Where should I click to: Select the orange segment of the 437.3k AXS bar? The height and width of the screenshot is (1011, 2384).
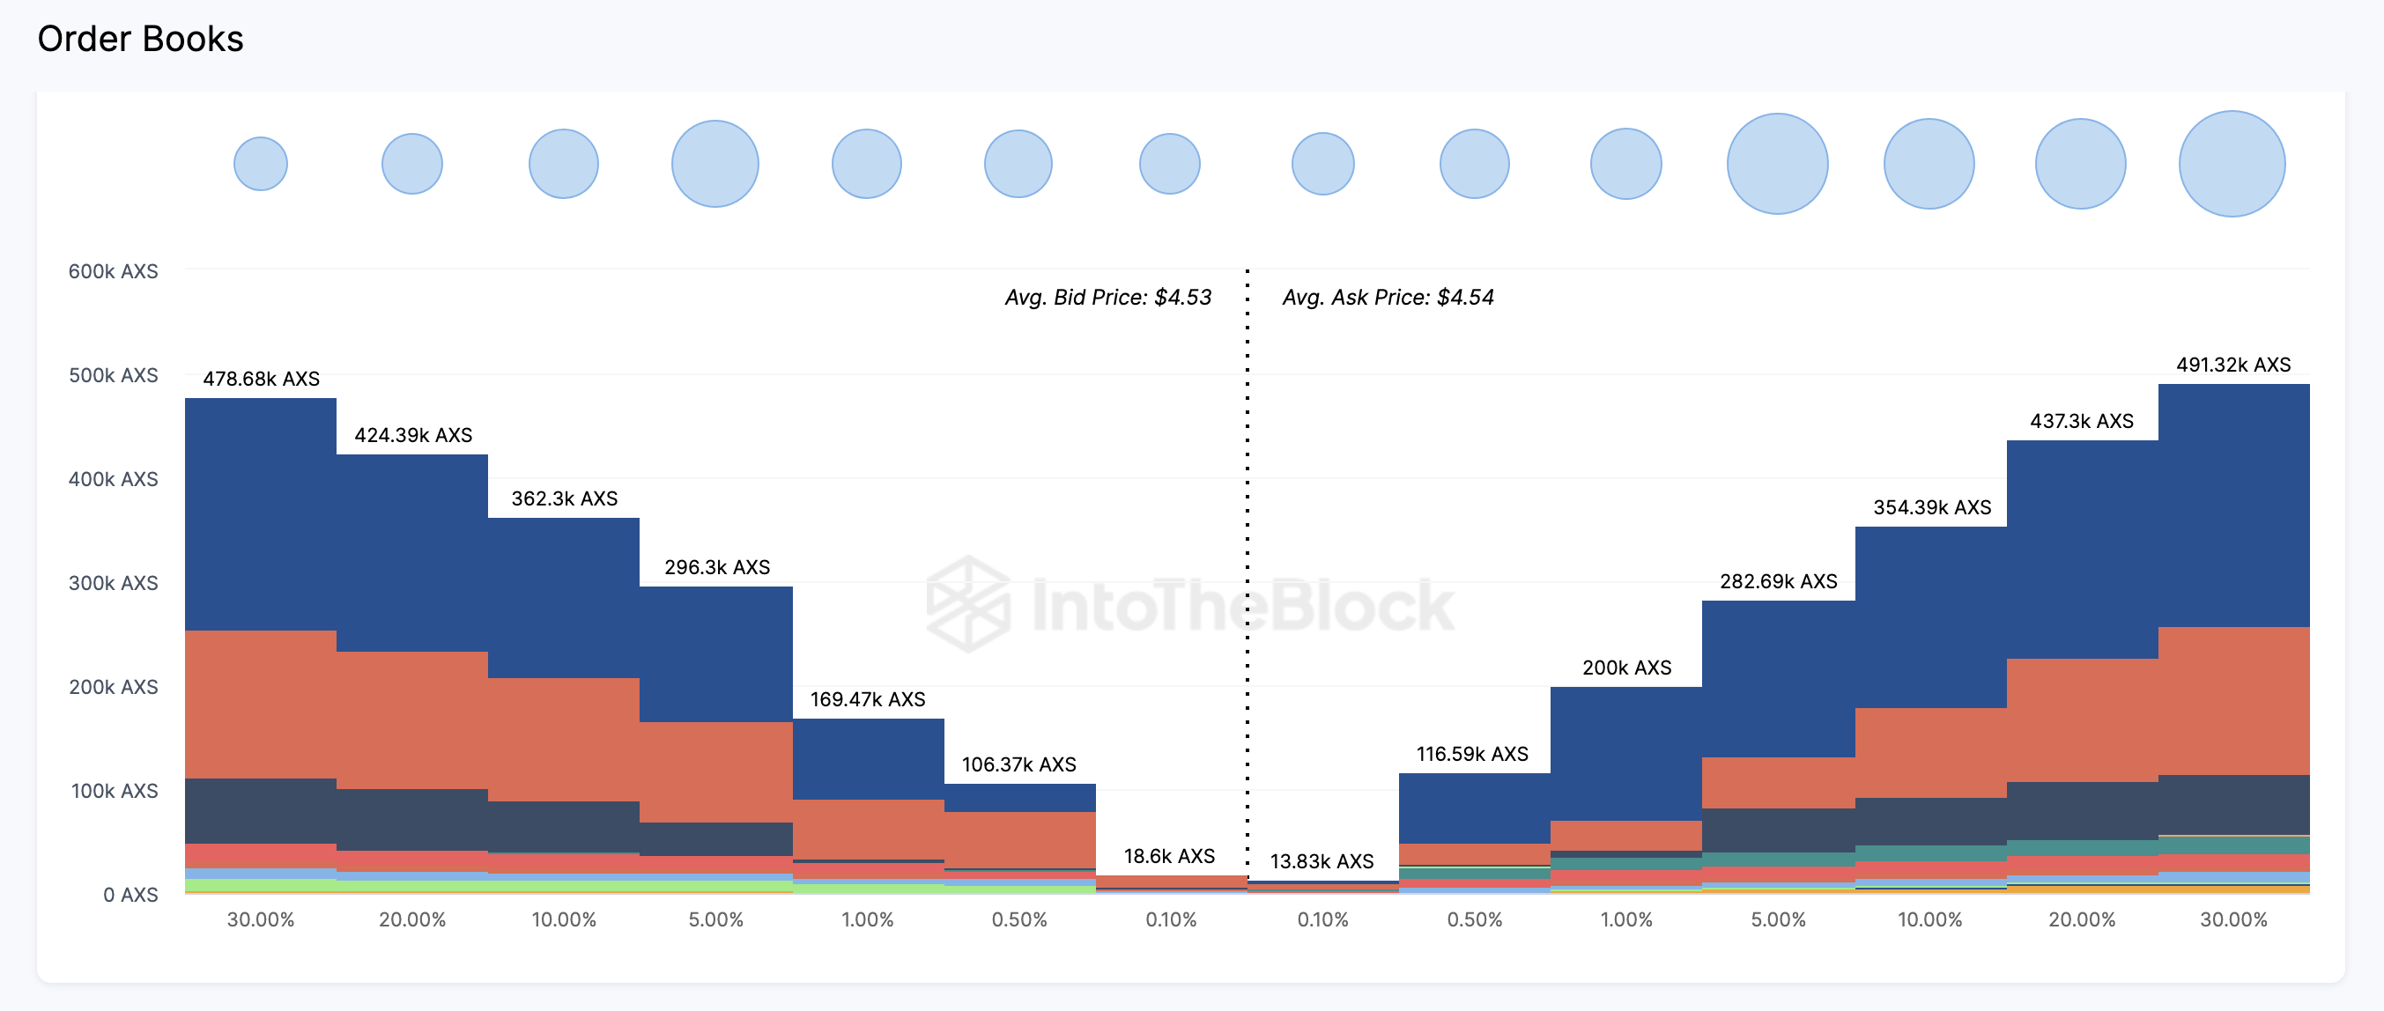[x=2081, y=720]
